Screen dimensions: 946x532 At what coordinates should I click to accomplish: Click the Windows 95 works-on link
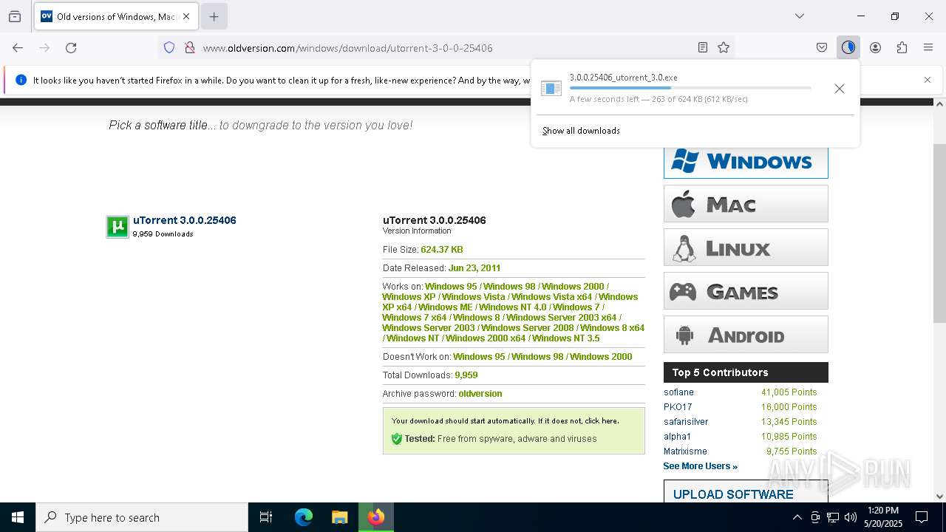click(x=451, y=287)
